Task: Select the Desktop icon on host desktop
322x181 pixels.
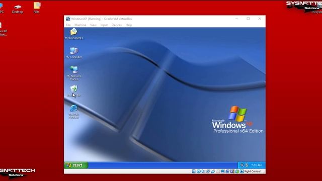Action: click(18, 9)
